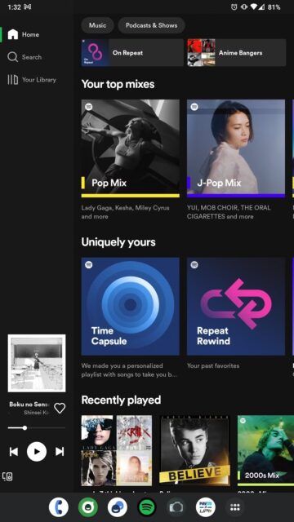
Task: Launch the UPI payments app in dock
Action: [205, 507]
